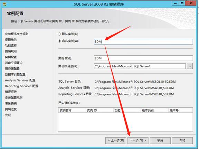
Task: Select the 默认实例(D) radio button
Action: pyautogui.click(x=59, y=34)
